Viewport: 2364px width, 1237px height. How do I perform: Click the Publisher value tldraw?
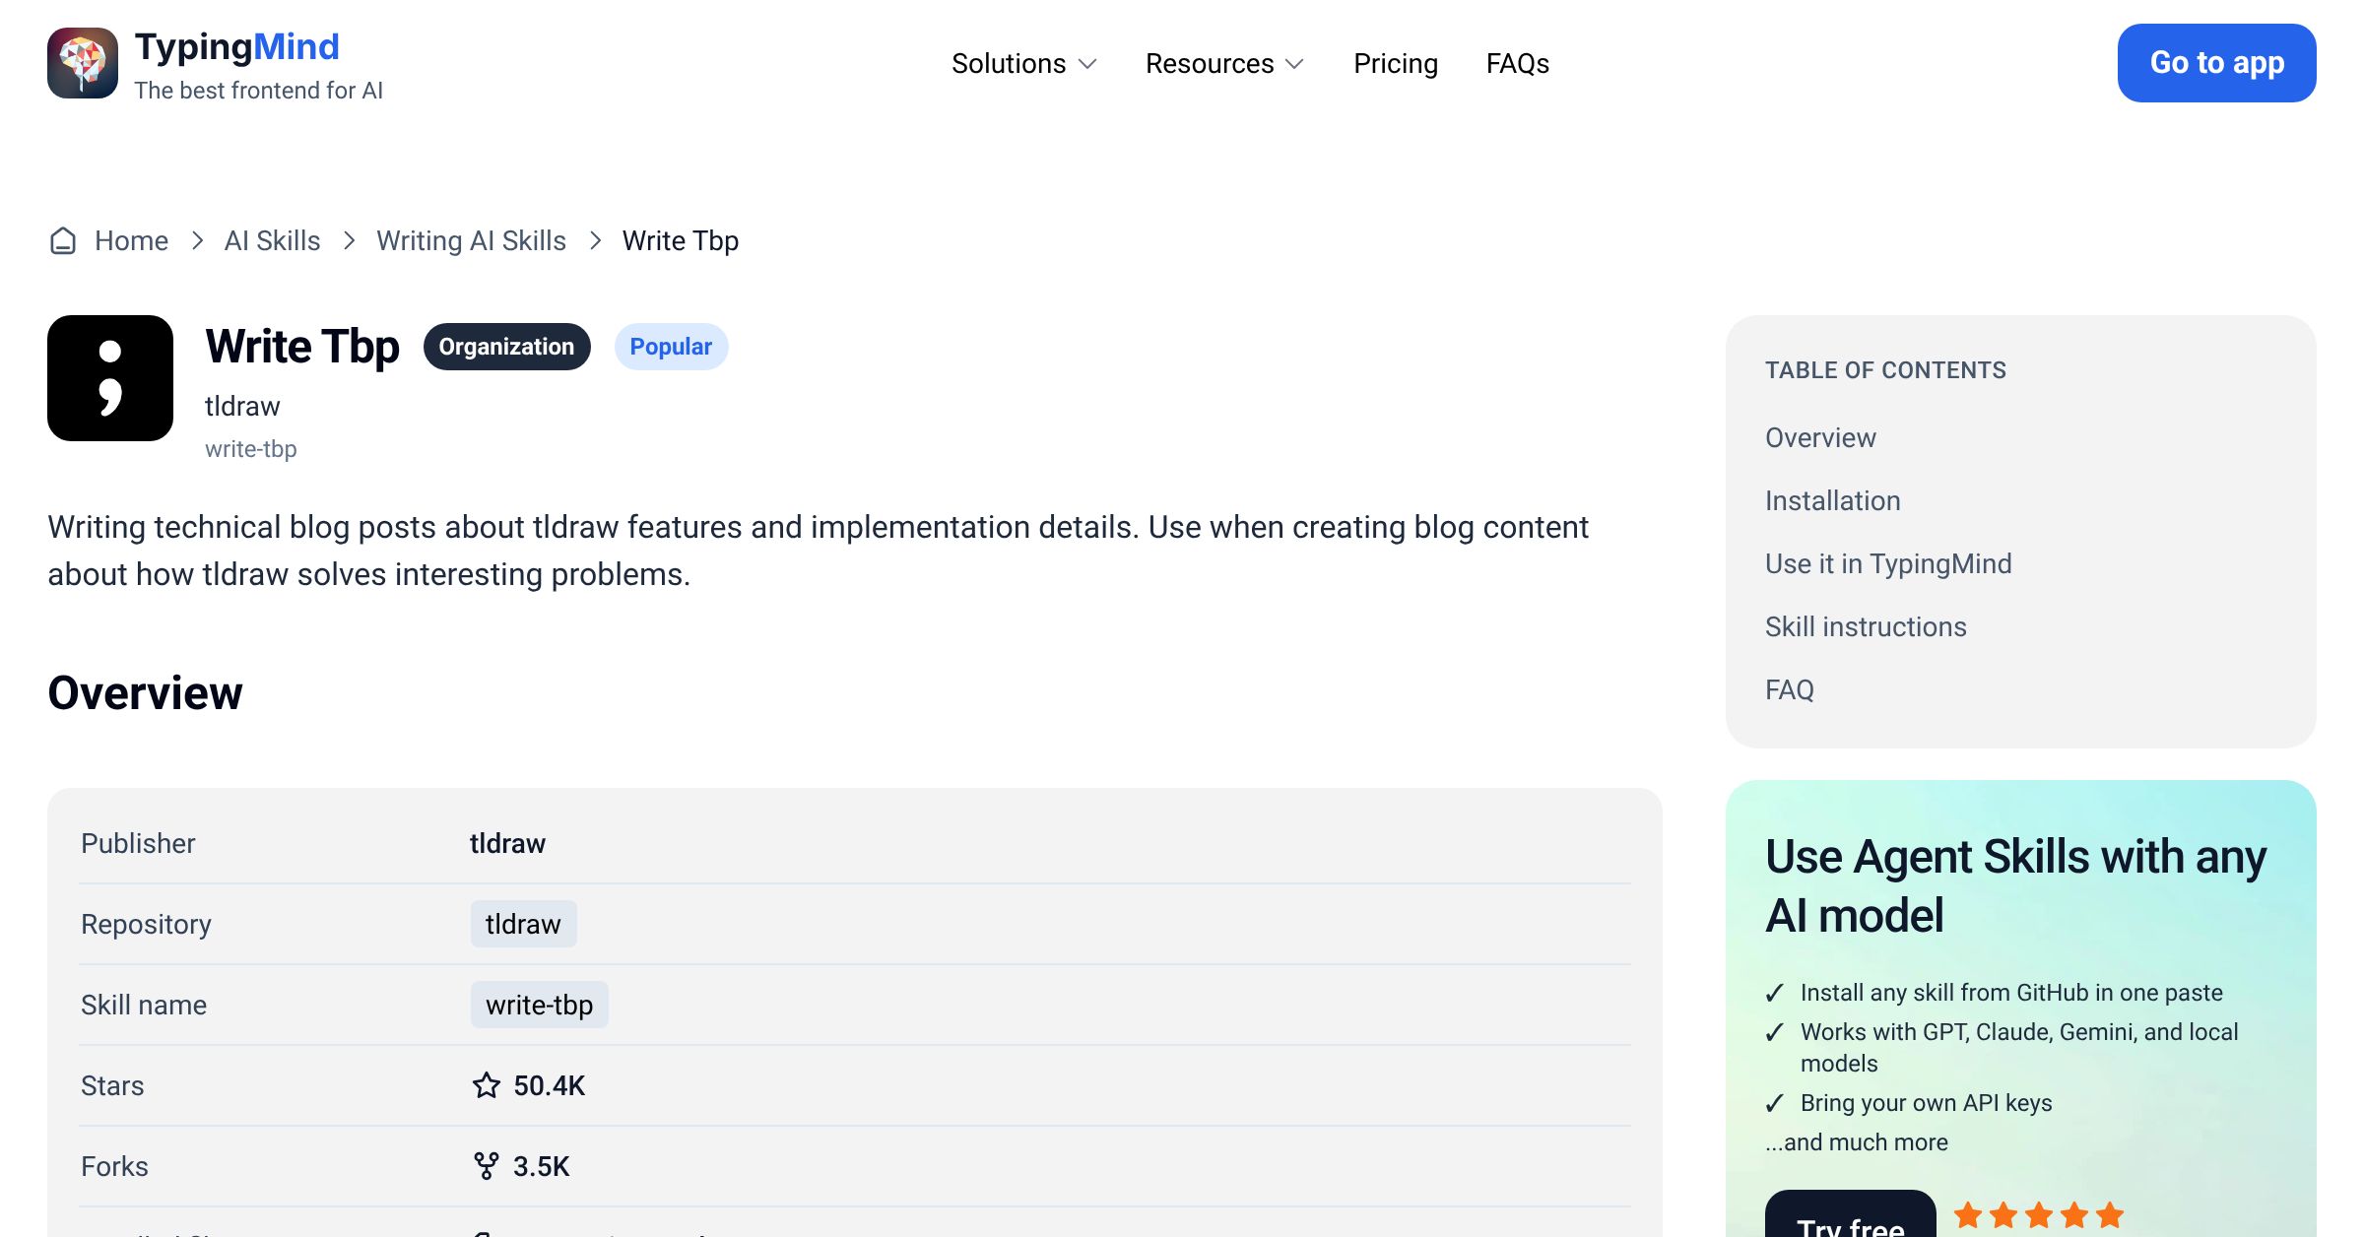point(507,843)
